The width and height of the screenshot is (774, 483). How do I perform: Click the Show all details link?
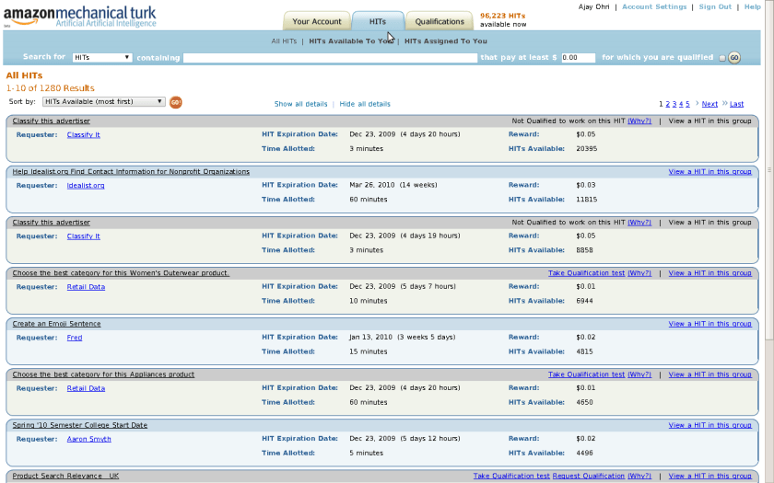click(x=301, y=104)
